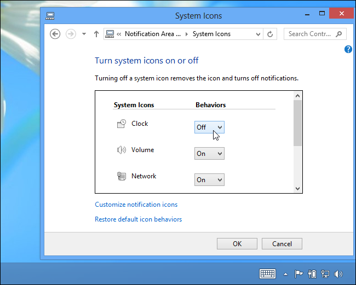Click the Back navigation arrow
This screenshot has width=356, height=285.
[55, 34]
